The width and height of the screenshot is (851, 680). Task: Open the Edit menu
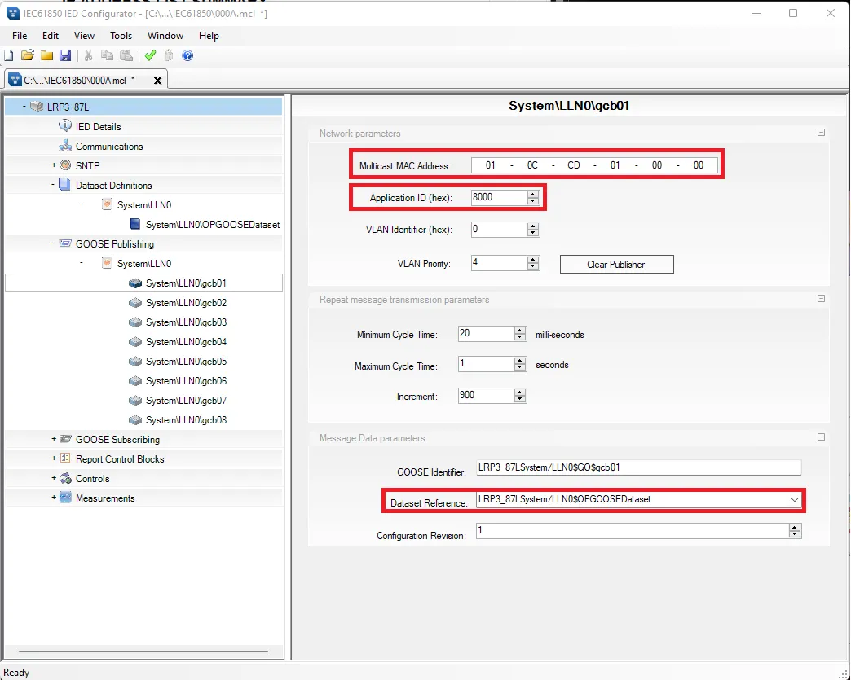coord(51,36)
